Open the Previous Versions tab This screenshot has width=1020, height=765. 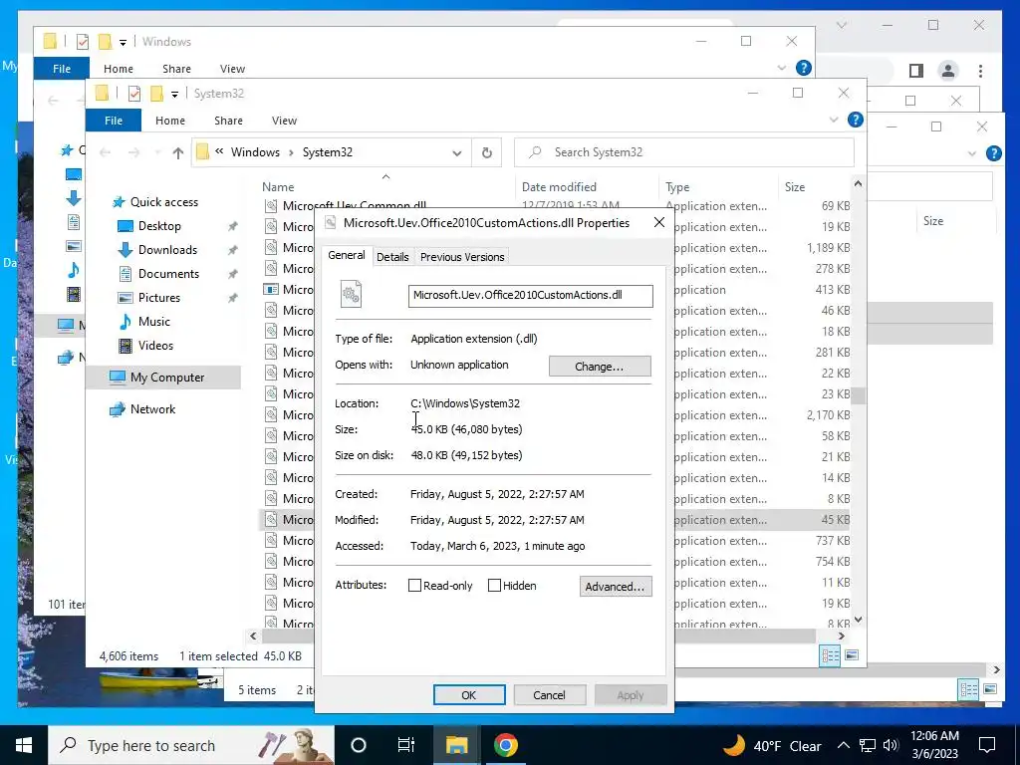(x=462, y=257)
